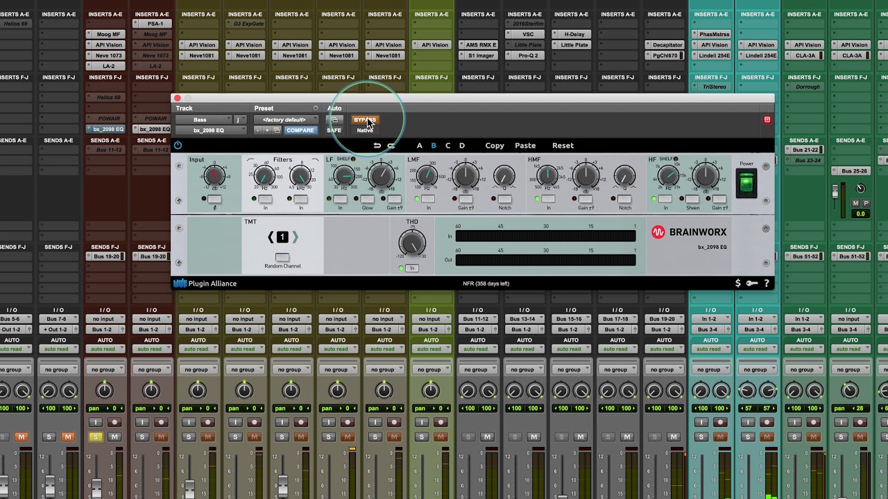
Task: Click Paste in plugin toolbar
Action: click(x=525, y=146)
